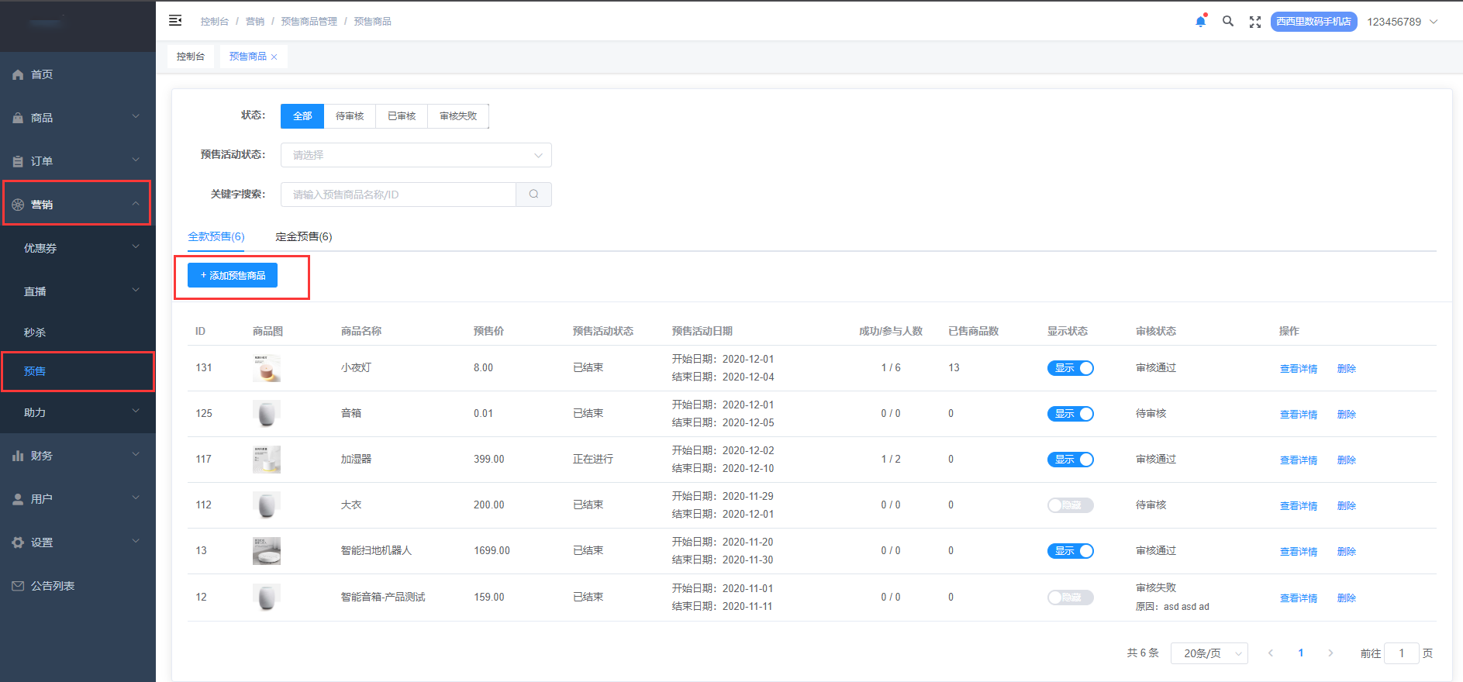The image size is (1463, 682).
Task: Close the 预售商品 tab with x
Action: click(274, 57)
